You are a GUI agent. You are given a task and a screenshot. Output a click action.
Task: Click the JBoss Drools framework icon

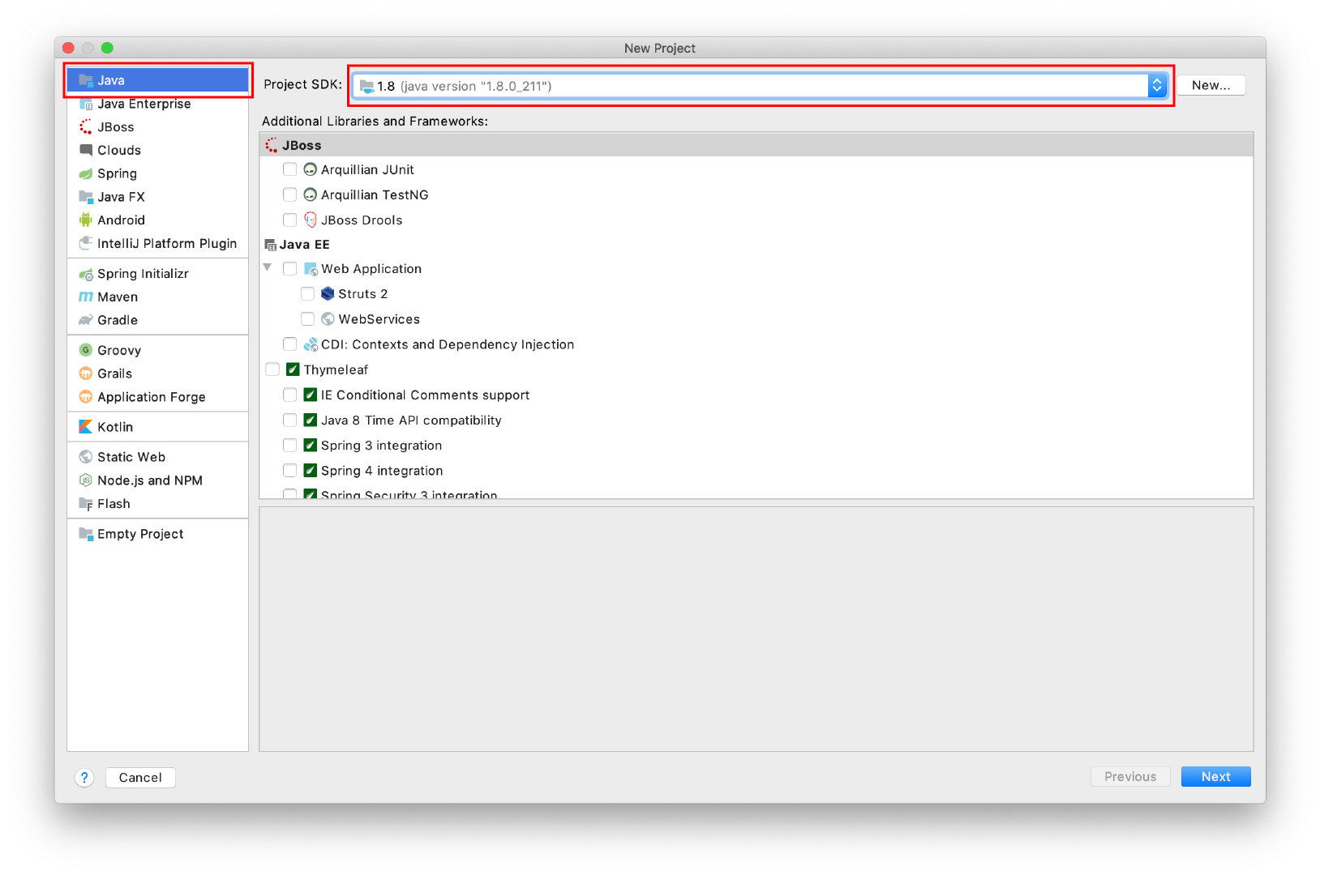310,220
